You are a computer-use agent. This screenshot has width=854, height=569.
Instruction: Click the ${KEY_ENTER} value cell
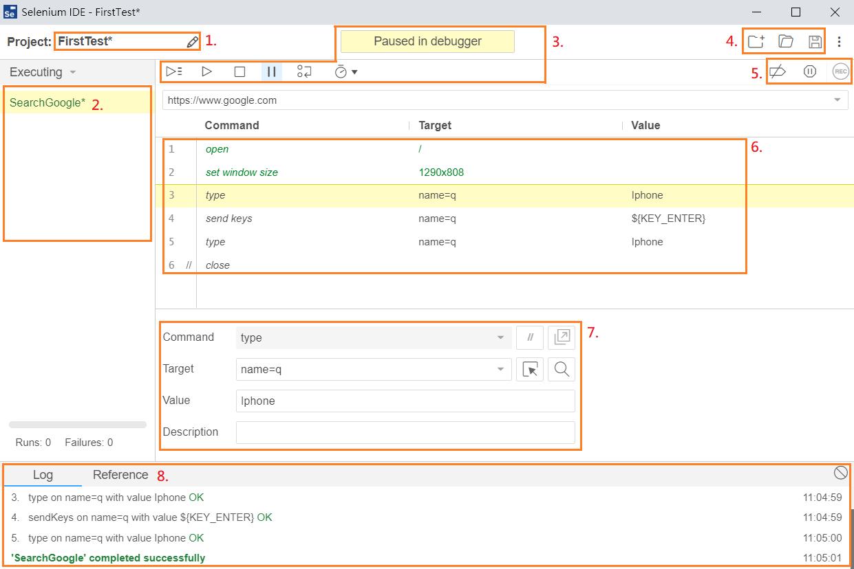[668, 219]
